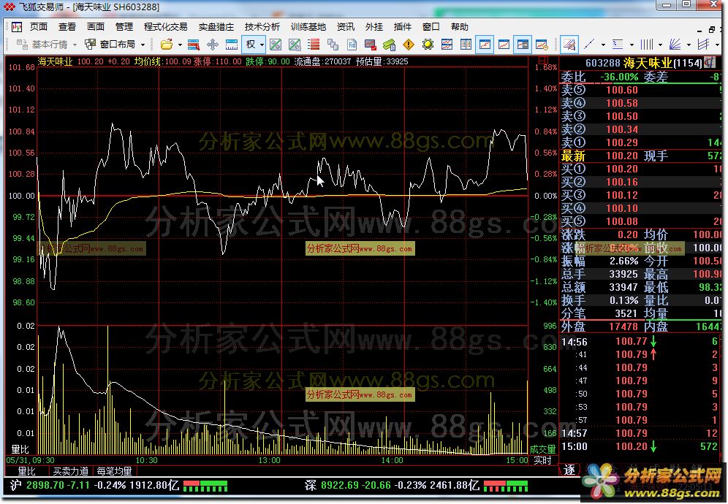Click the small icon beside 海天味业(1154) header

pyautogui.click(x=709, y=62)
